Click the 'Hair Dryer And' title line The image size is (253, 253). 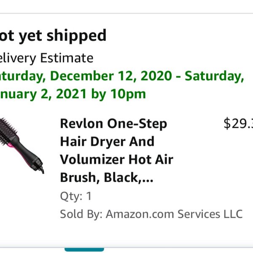click(x=107, y=141)
